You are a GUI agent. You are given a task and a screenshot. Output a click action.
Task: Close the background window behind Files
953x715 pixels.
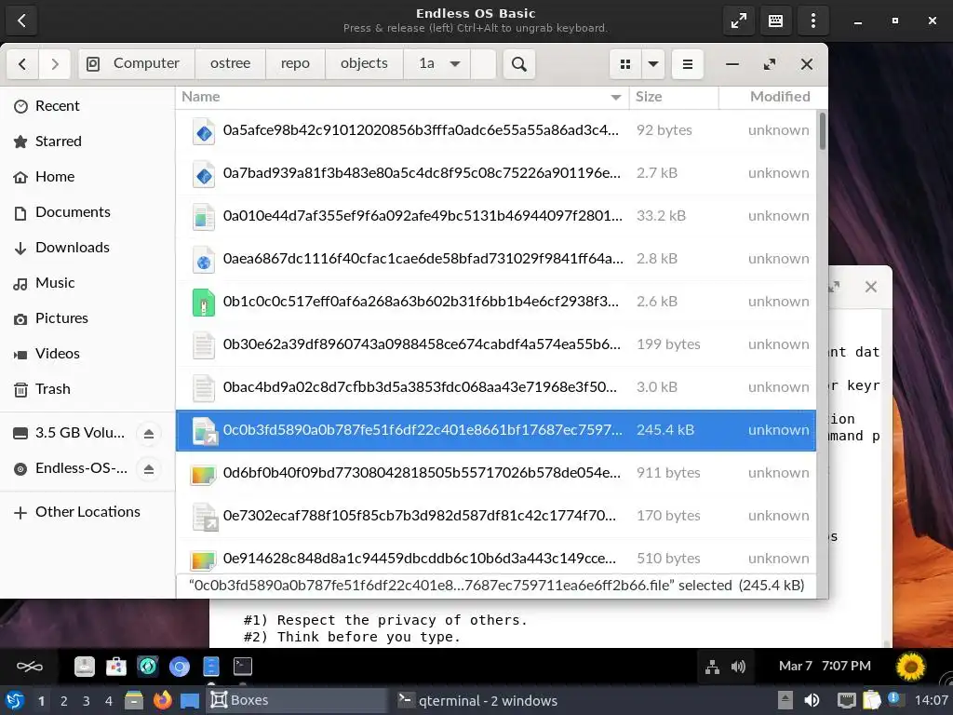tap(871, 287)
